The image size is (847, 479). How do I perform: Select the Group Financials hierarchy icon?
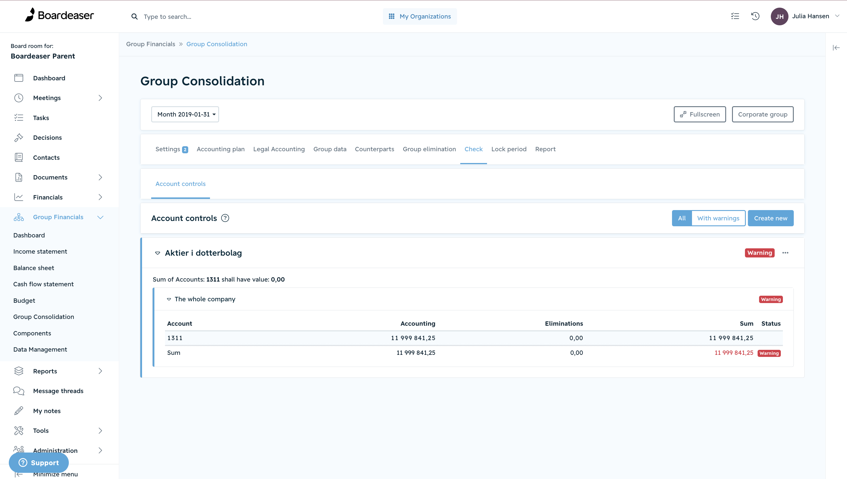click(19, 217)
